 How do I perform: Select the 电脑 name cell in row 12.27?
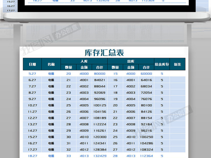pos(51,118)
